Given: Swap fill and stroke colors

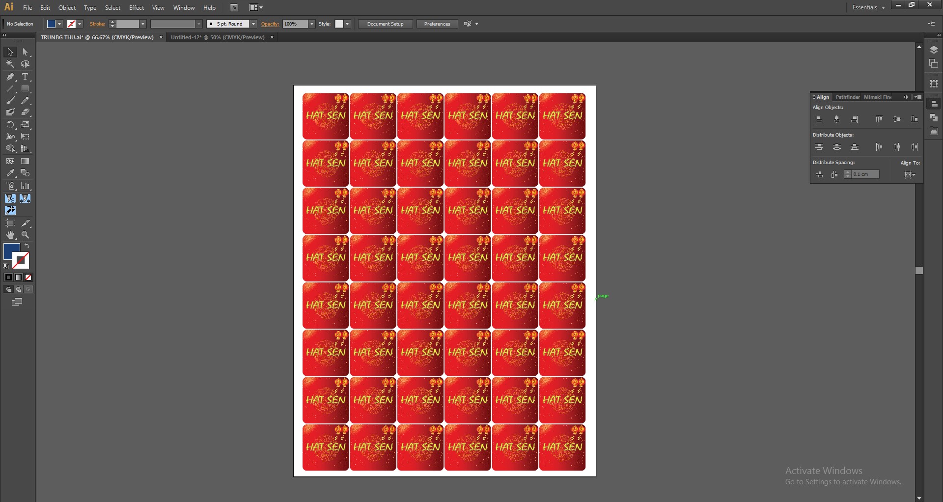Looking at the screenshot, I should pos(28,246).
